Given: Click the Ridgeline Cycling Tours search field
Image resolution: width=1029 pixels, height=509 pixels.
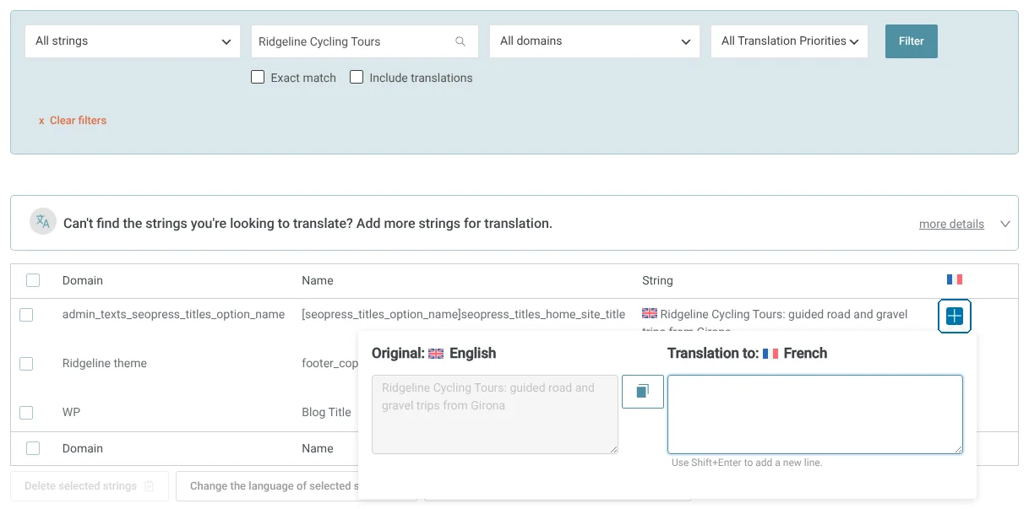Looking at the screenshot, I should [x=365, y=41].
